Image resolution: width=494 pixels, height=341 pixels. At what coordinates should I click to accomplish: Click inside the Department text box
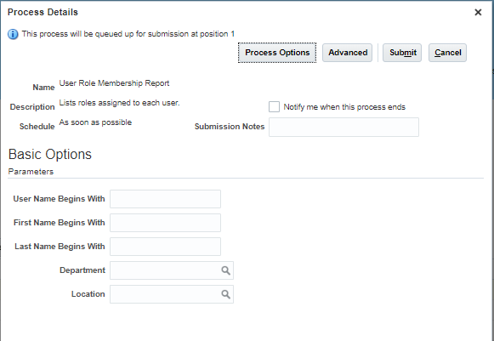pyautogui.click(x=166, y=270)
